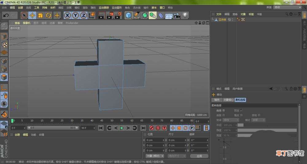This screenshot has width=307, height=164.
Task: Click the Undo arrow icon
Action: tap(6, 15)
